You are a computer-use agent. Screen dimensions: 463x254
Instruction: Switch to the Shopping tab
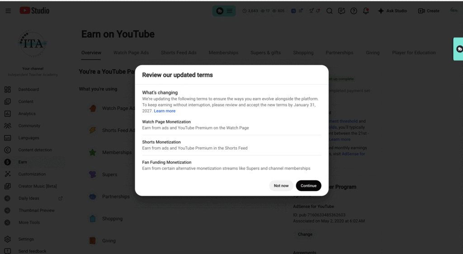[303, 52]
